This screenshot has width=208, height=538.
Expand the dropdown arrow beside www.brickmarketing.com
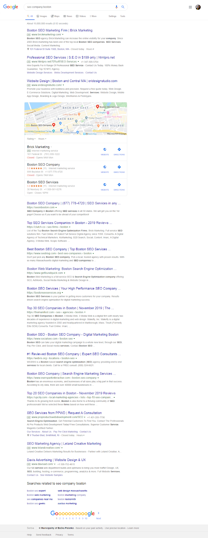pyautogui.click(x=63, y=35)
